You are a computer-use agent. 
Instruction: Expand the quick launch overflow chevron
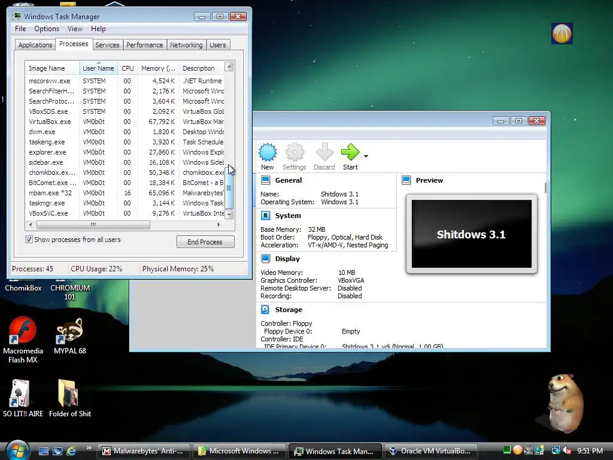89,448
